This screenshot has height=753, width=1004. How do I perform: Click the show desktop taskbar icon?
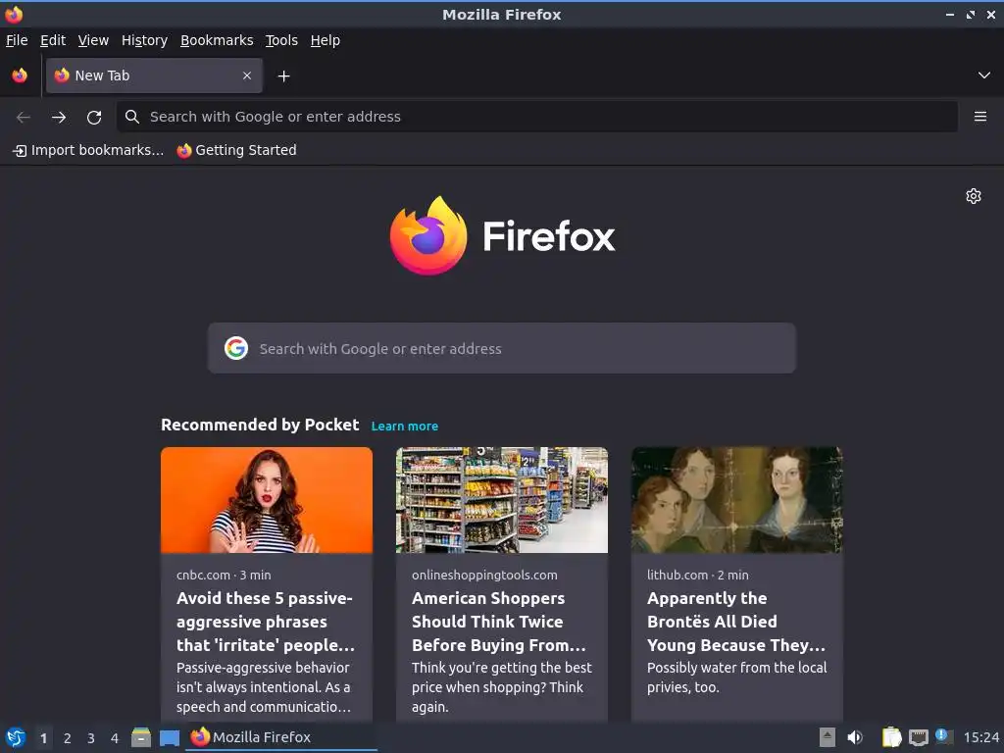pos(169,737)
